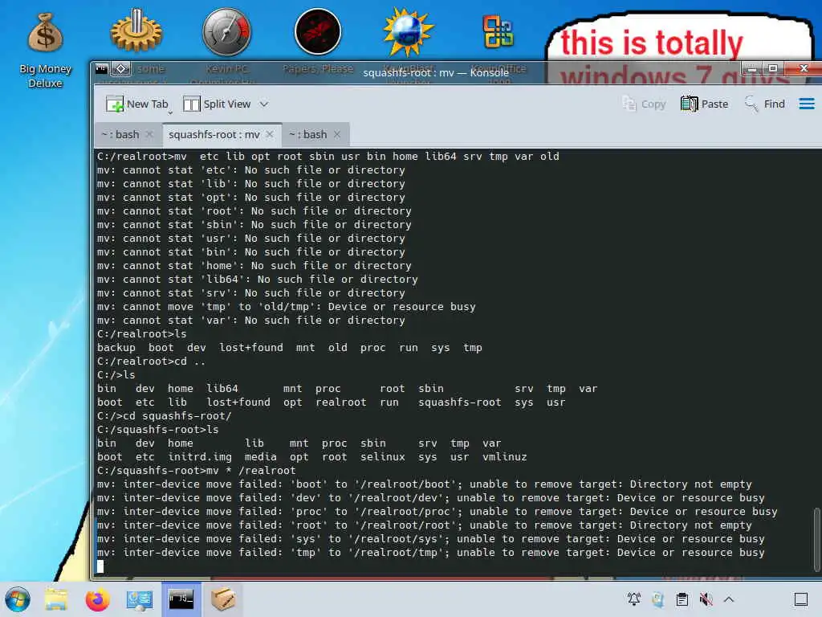Viewport: 822px width, 617px height.
Task: Open the New Tab profile dropdown arrow
Action: pos(170,112)
